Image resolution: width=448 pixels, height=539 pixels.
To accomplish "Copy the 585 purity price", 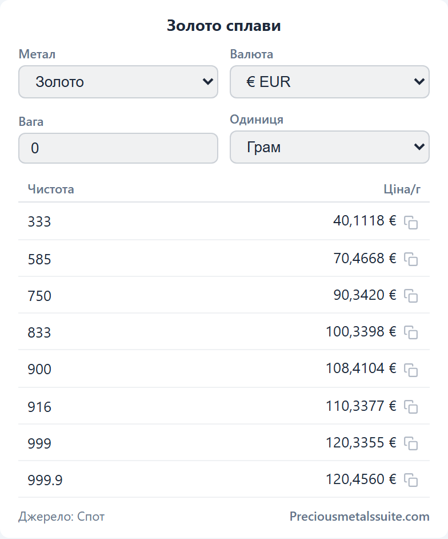I will (411, 259).
